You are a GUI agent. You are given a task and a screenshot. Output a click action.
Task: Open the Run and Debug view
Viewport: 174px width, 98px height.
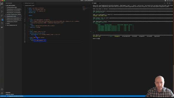tap(2, 16)
